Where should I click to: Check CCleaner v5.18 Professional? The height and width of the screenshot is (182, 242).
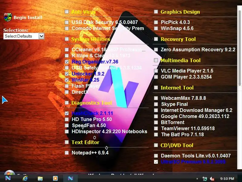(67, 49)
